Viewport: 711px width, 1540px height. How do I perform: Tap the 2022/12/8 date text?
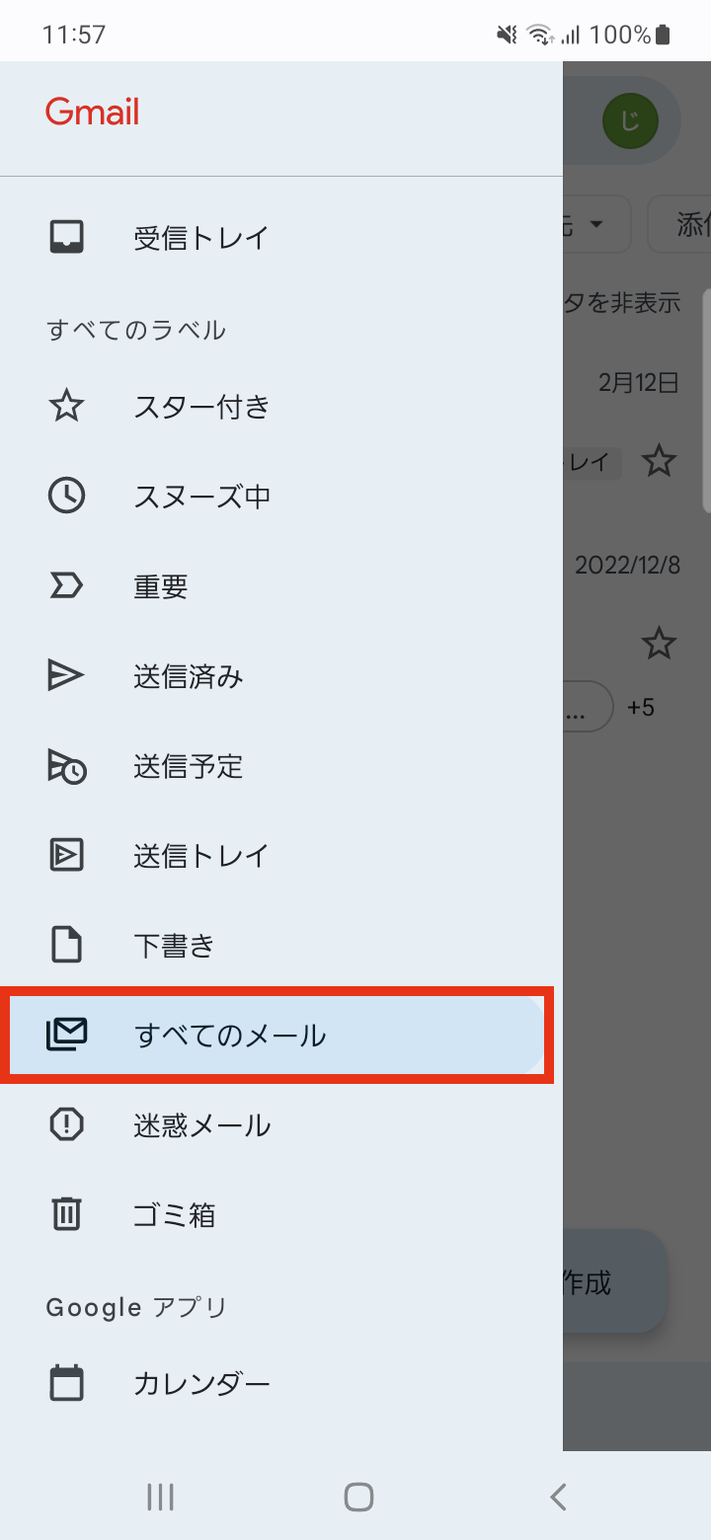click(x=628, y=565)
